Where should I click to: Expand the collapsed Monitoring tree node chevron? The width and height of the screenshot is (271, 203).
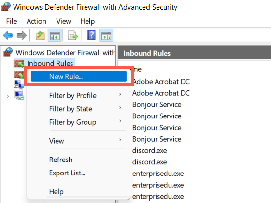(x=8, y=96)
